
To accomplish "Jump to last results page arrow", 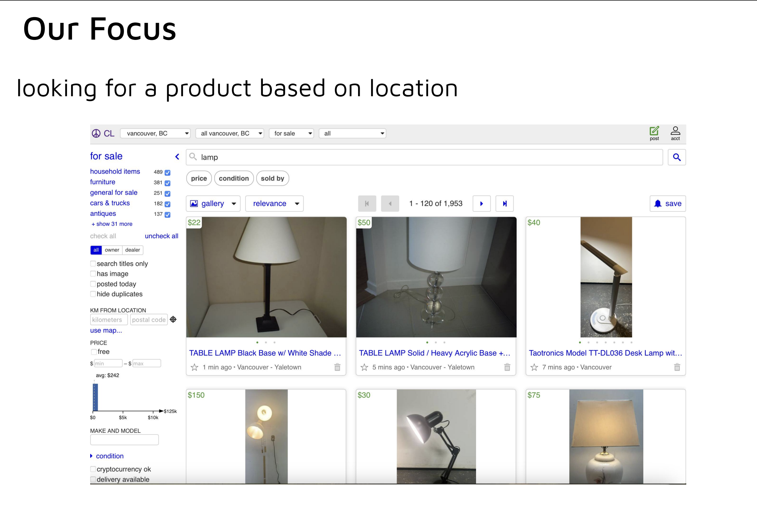I will click(505, 204).
